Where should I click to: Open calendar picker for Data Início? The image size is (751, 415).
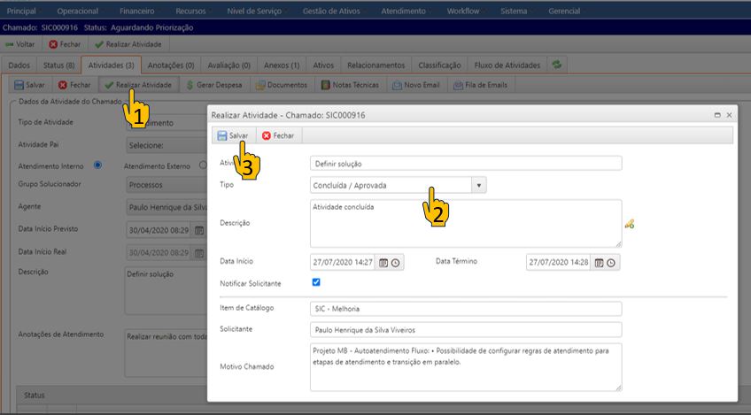coord(383,263)
